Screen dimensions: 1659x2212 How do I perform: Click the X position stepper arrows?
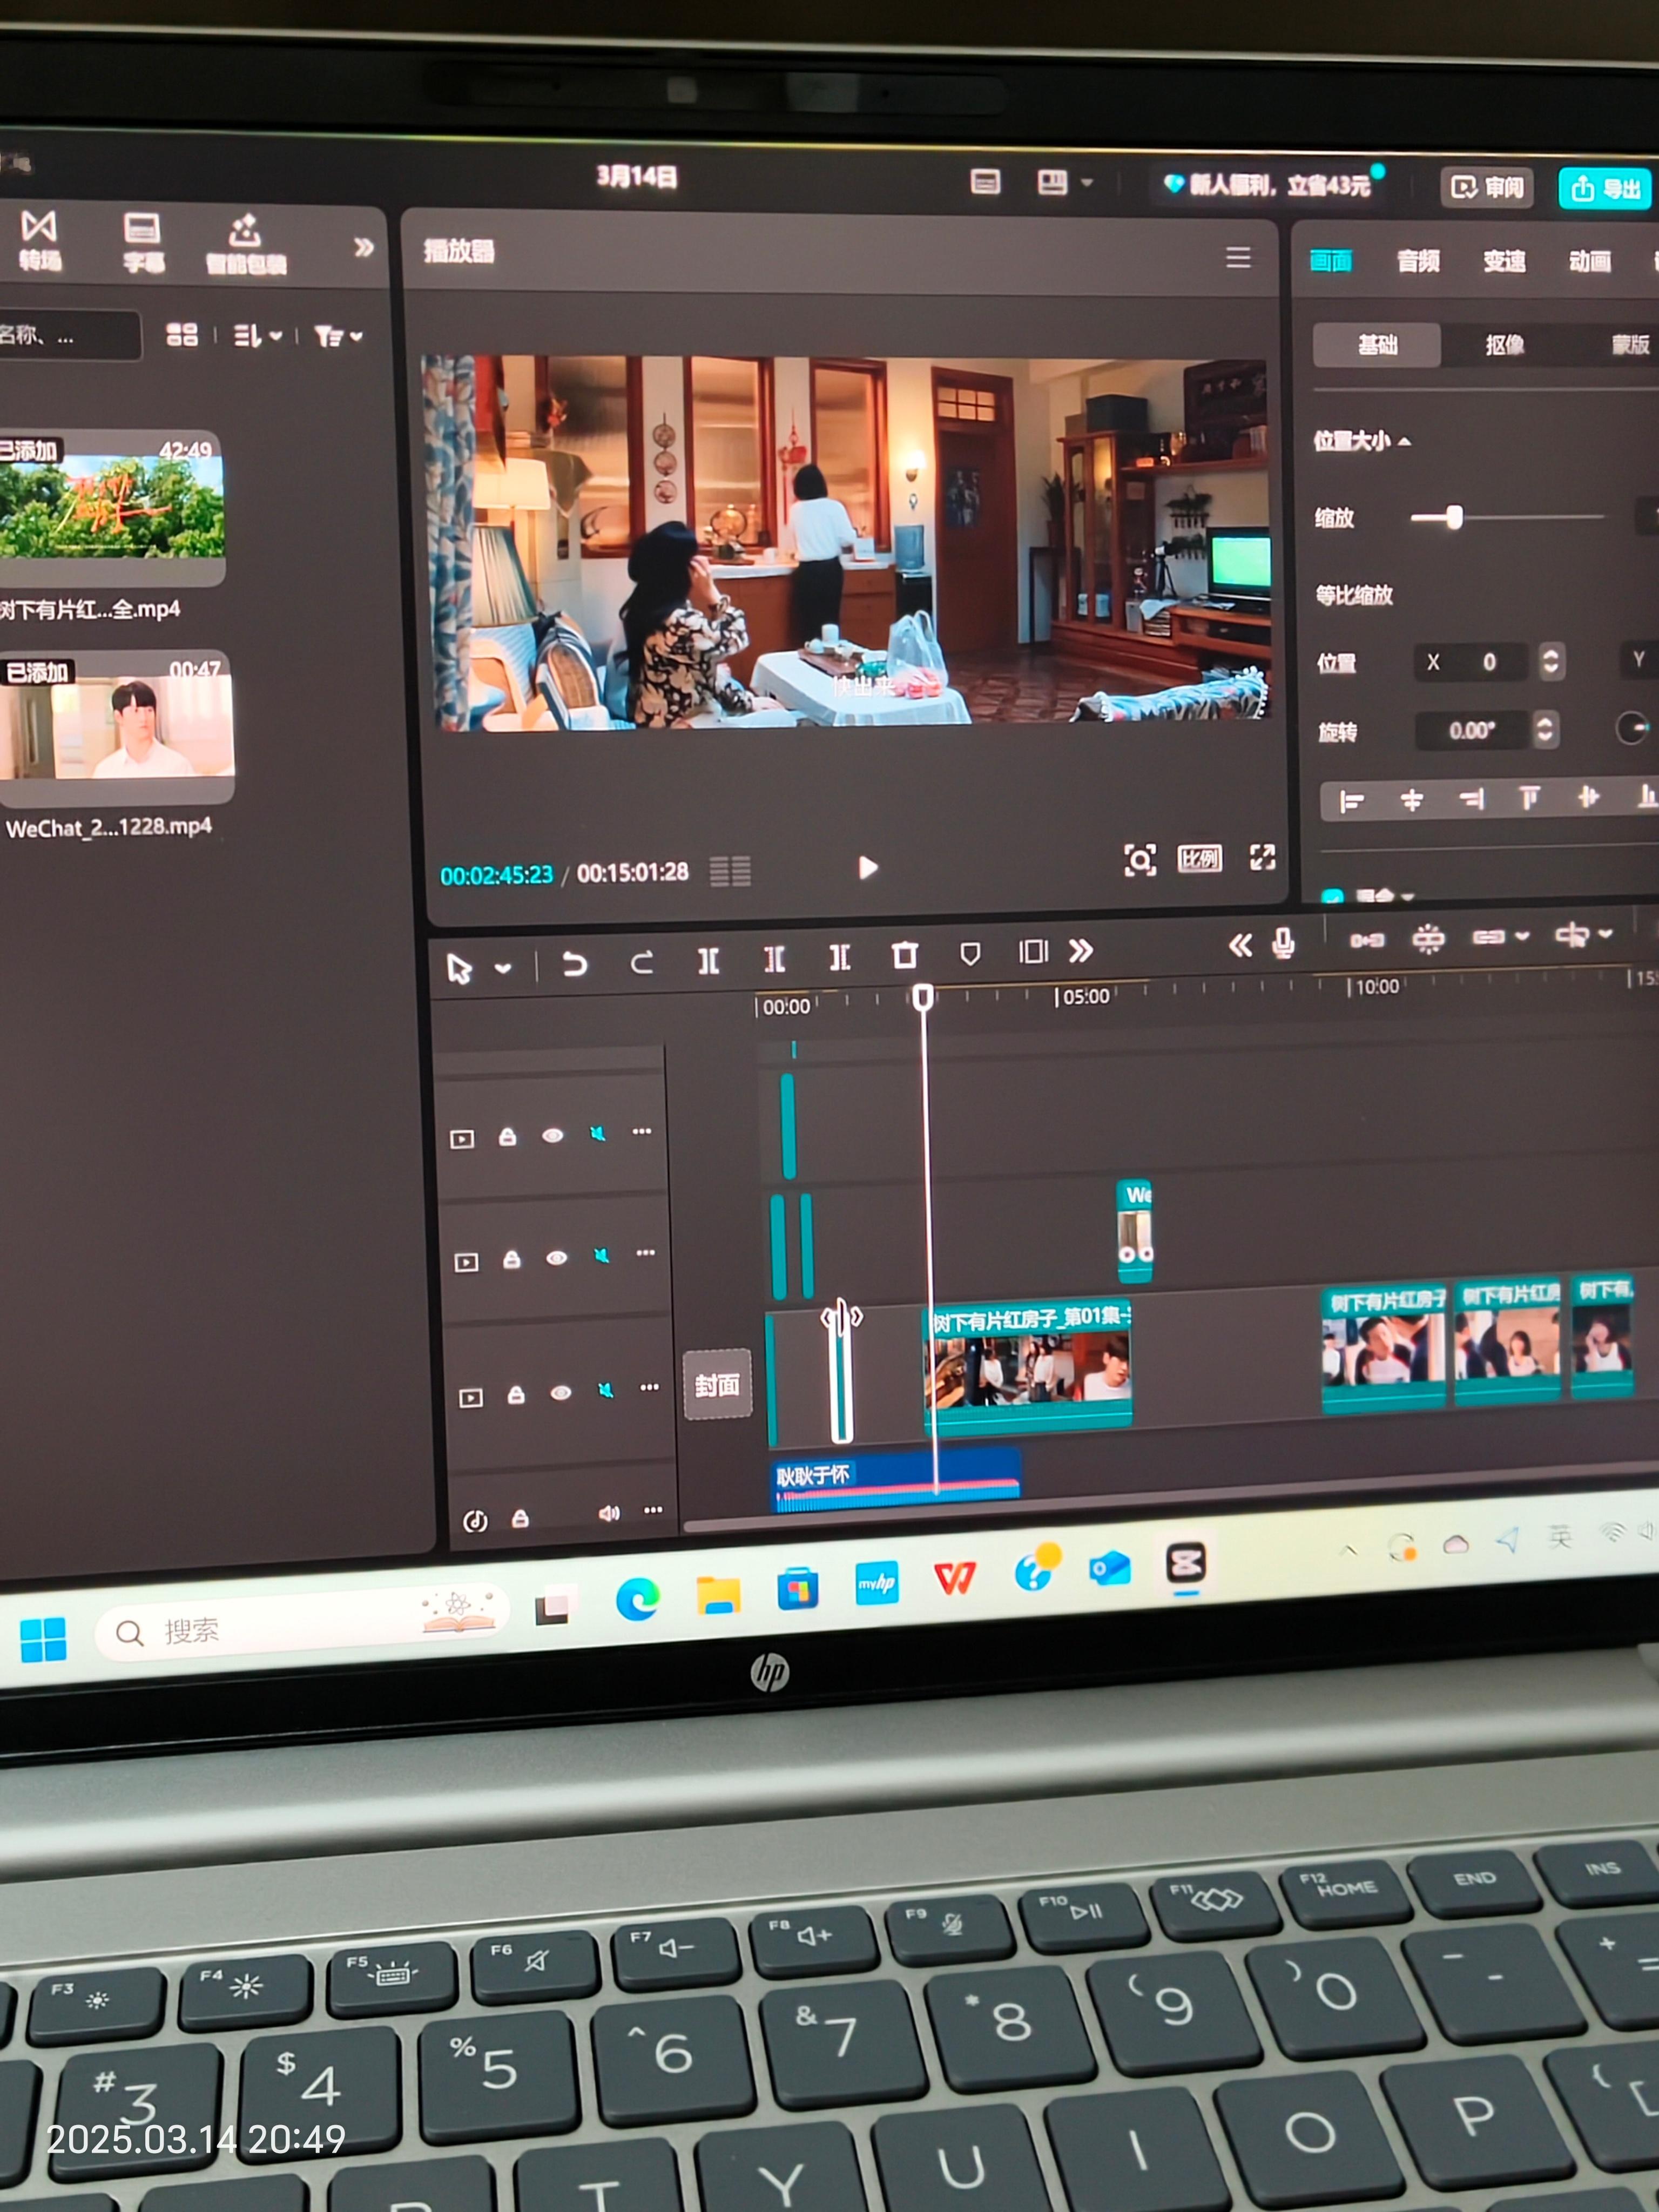click(1550, 661)
